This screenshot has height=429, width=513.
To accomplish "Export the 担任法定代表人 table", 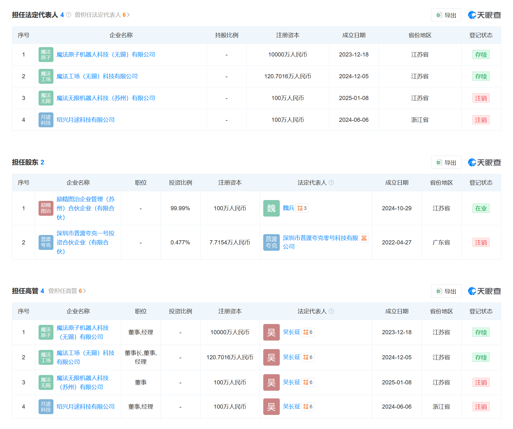I will click(x=446, y=15).
